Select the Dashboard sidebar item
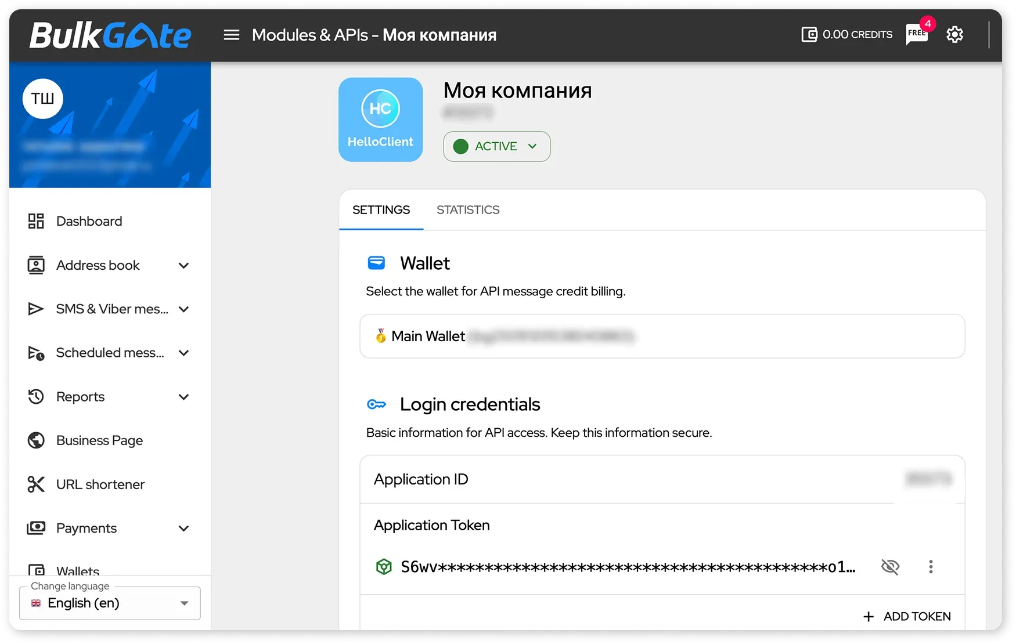 [89, 221]
